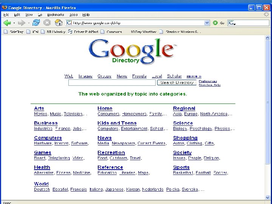Open the Go menu
Screen dimensions: 272x204
tap(40, 15)
